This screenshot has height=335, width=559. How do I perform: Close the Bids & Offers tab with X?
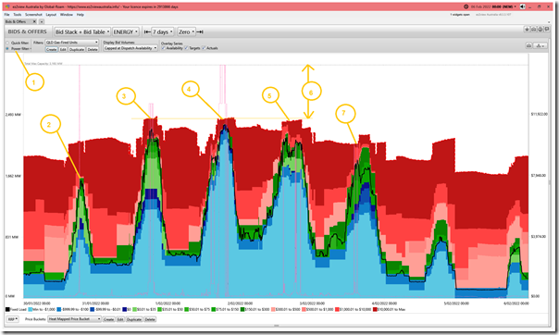tap(34, 21)
